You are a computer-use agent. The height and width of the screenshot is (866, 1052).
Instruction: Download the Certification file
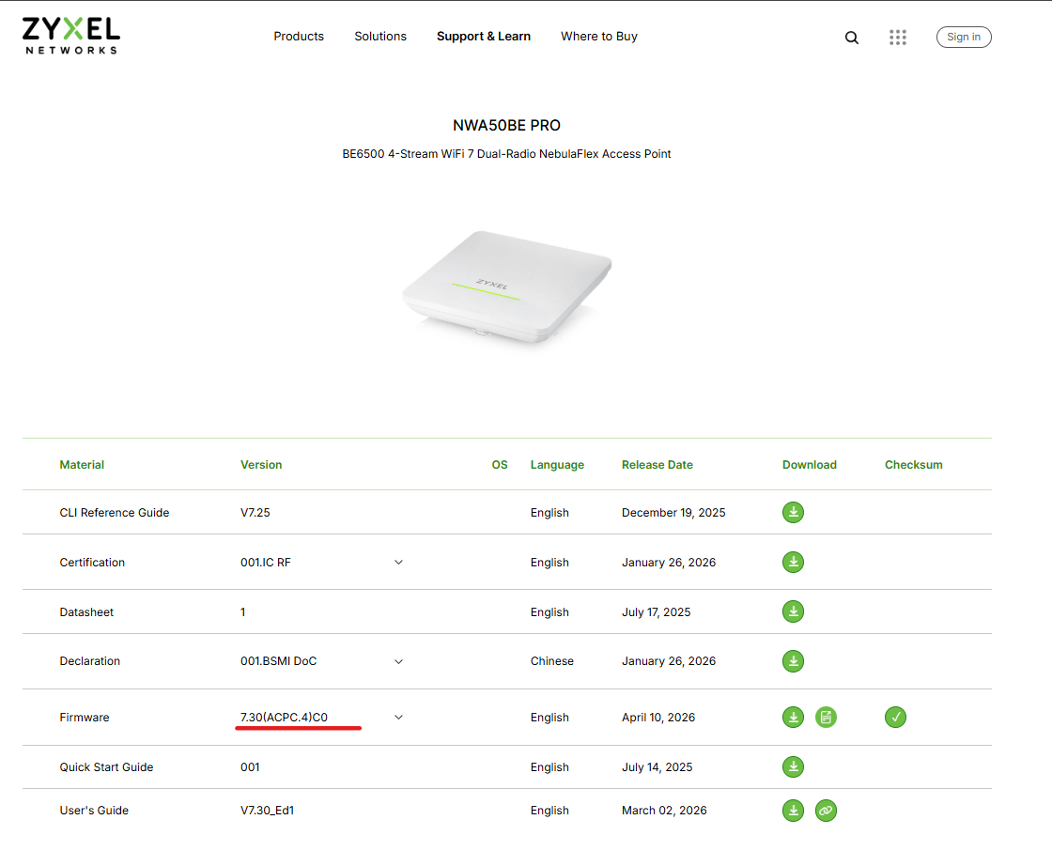[793, 562]
